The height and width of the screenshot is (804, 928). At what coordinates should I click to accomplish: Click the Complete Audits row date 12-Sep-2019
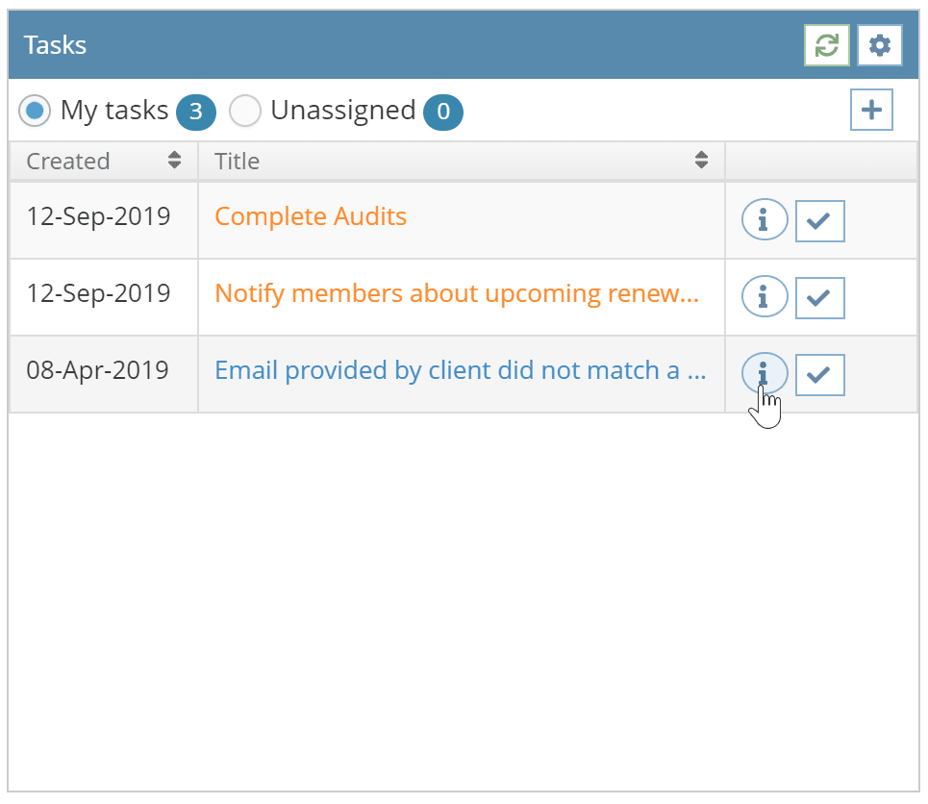tap(98, 216)
